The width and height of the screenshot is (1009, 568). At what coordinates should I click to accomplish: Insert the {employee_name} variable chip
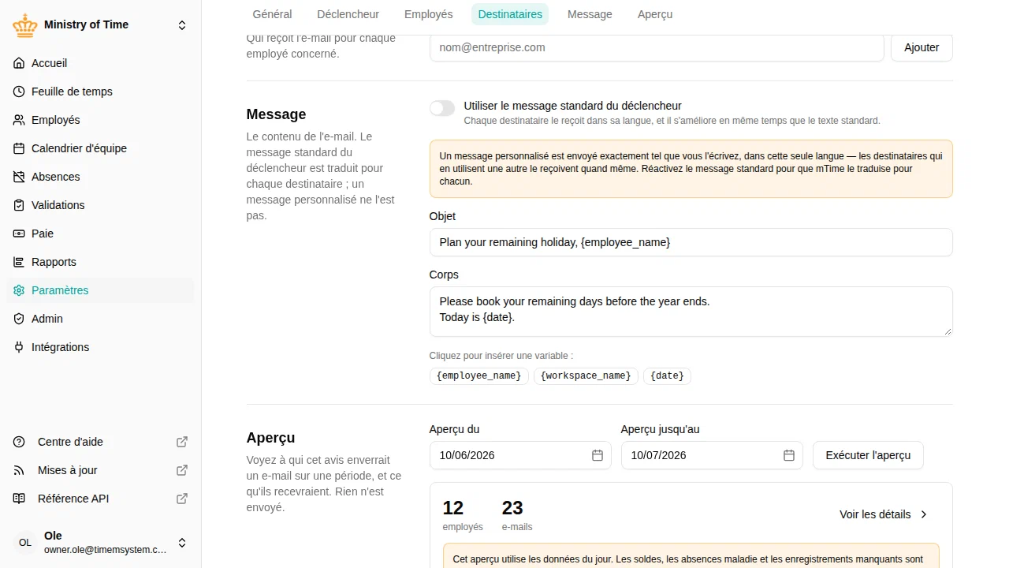click(x=479, y=376)
